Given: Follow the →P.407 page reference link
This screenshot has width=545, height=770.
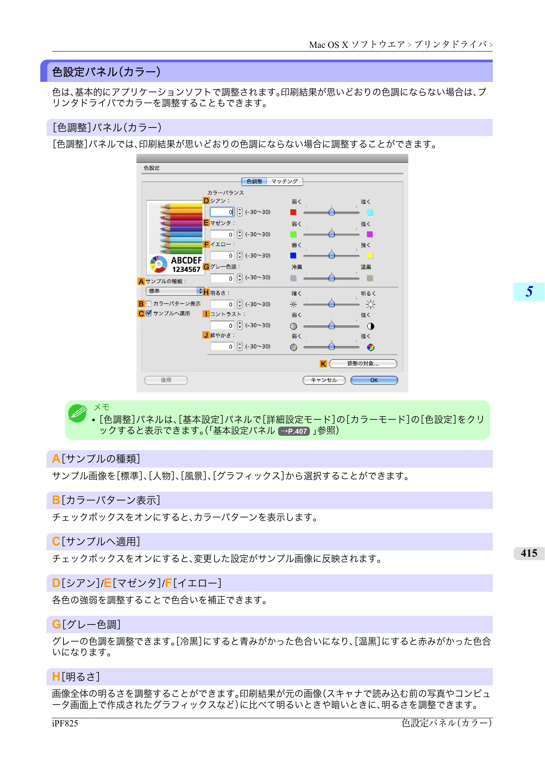Looking at the screenshot, I should pyautogui.click(x=294, y=431).
